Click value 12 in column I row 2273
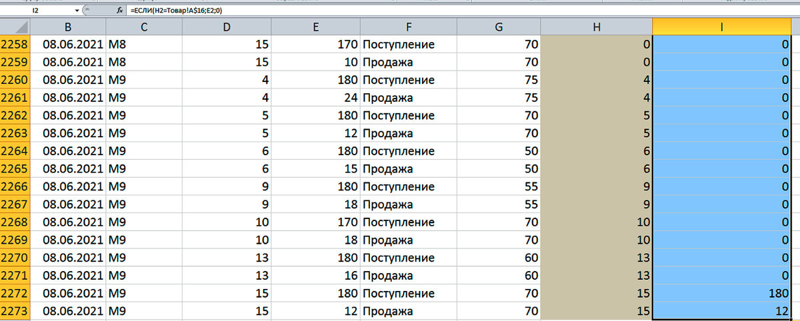The height and width of the screenshot is (321, 800). click(783, 311)
